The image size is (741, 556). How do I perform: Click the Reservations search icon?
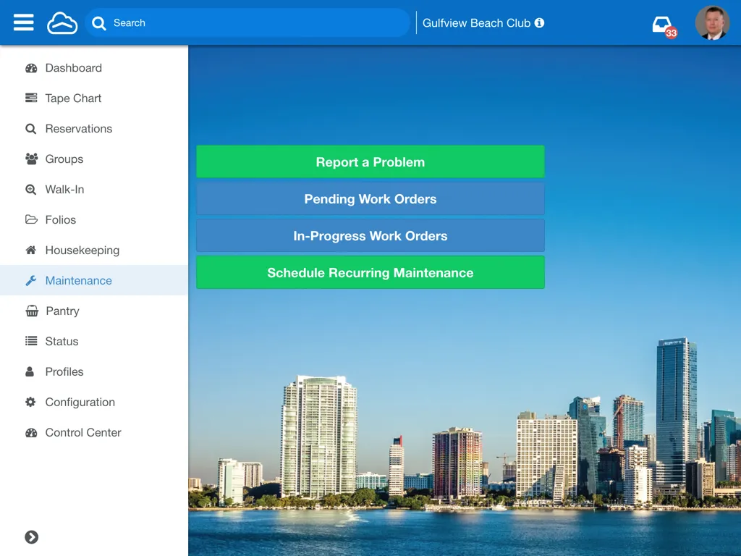click(x=30, y=129)
